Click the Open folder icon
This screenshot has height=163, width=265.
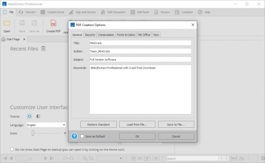pos(7,23)
